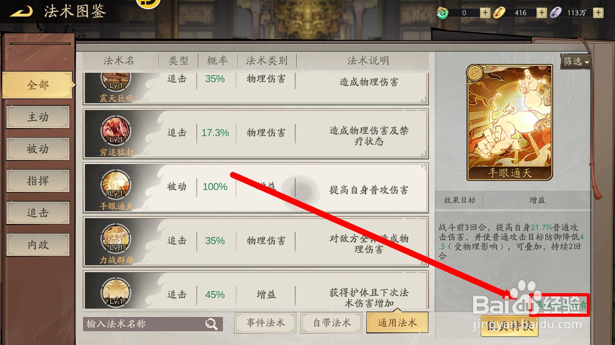Switch to the 追击 category tab
Image resolution: width=615 pixels, height=345 pixels.
pyautogui.click(x=38, y=213)
